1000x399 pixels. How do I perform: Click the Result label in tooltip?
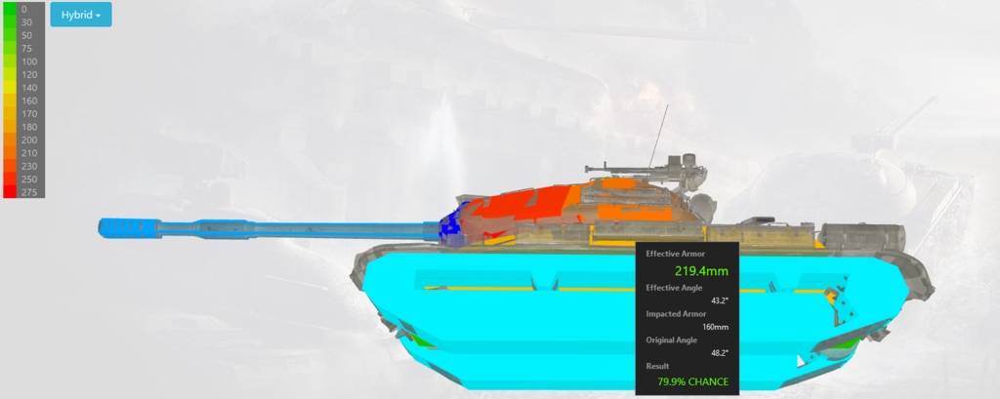(657, 367)
